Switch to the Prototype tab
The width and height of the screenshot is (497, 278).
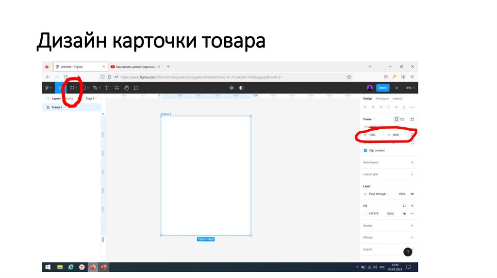tap(382, 98)
